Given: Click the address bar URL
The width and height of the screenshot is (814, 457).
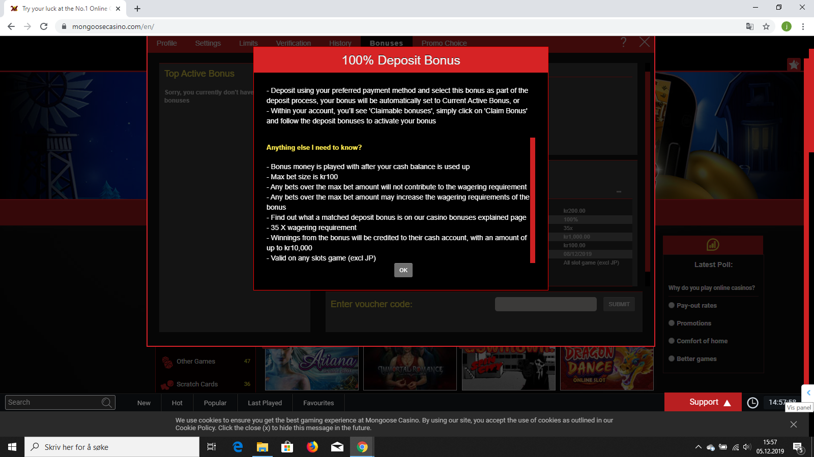Looking at the screenshot, I should pos(113,26).
